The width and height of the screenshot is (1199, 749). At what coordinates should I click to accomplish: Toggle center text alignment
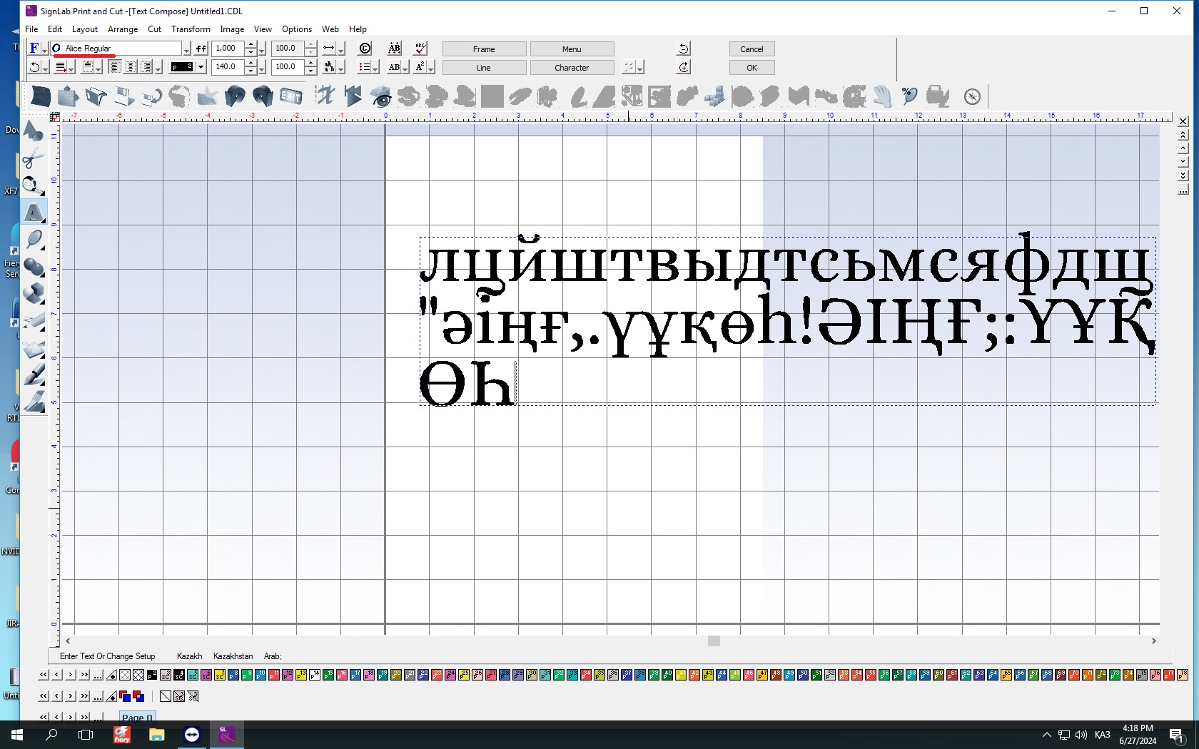tap(131, 67)
